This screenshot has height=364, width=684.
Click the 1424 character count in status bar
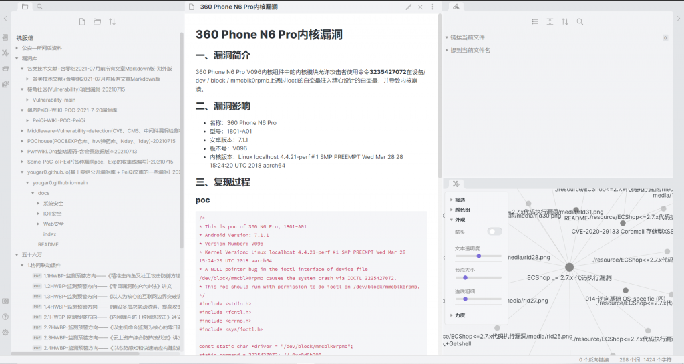[x=657, y=359]
